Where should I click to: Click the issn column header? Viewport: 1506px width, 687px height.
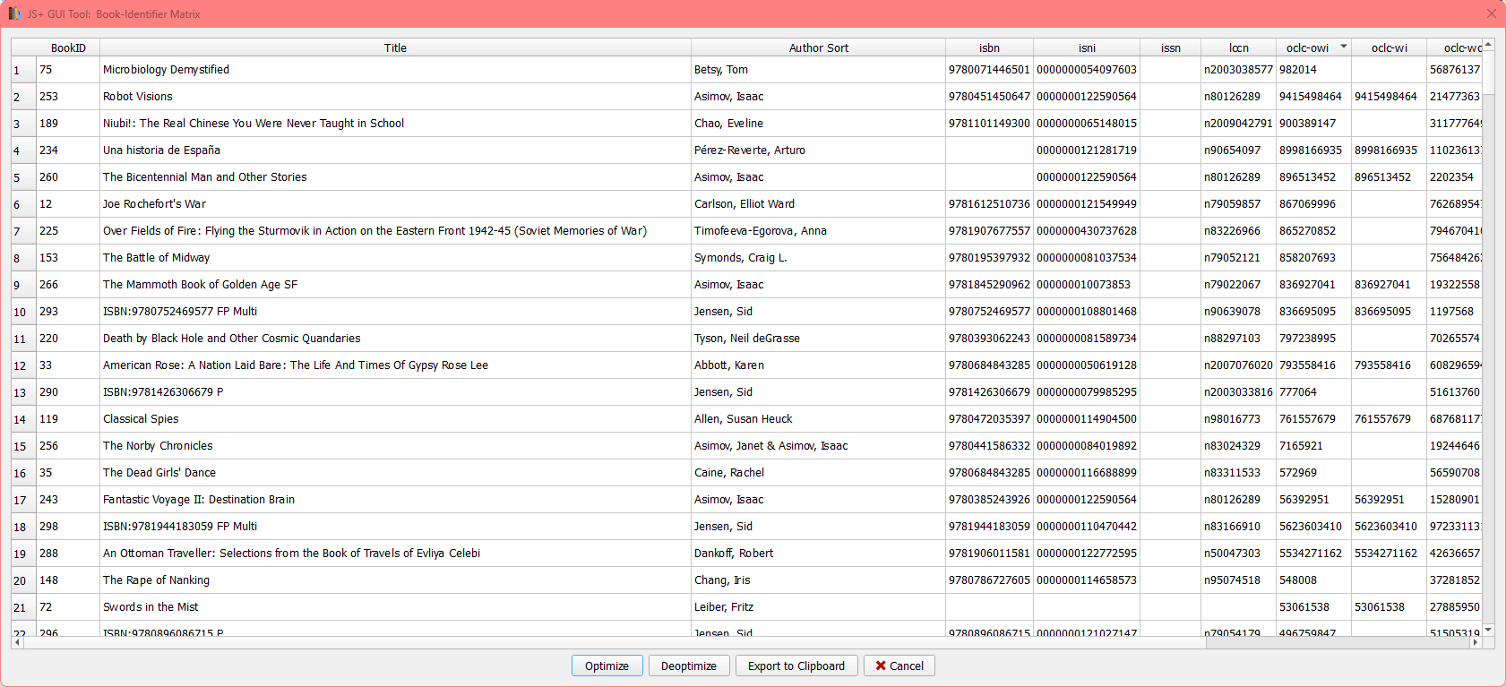1171,47
